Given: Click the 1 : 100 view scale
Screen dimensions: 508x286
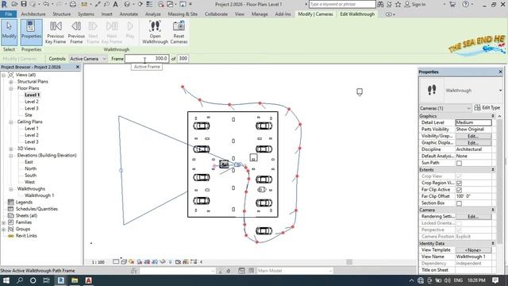Looking at the screenshot, I should click(98, 262).
